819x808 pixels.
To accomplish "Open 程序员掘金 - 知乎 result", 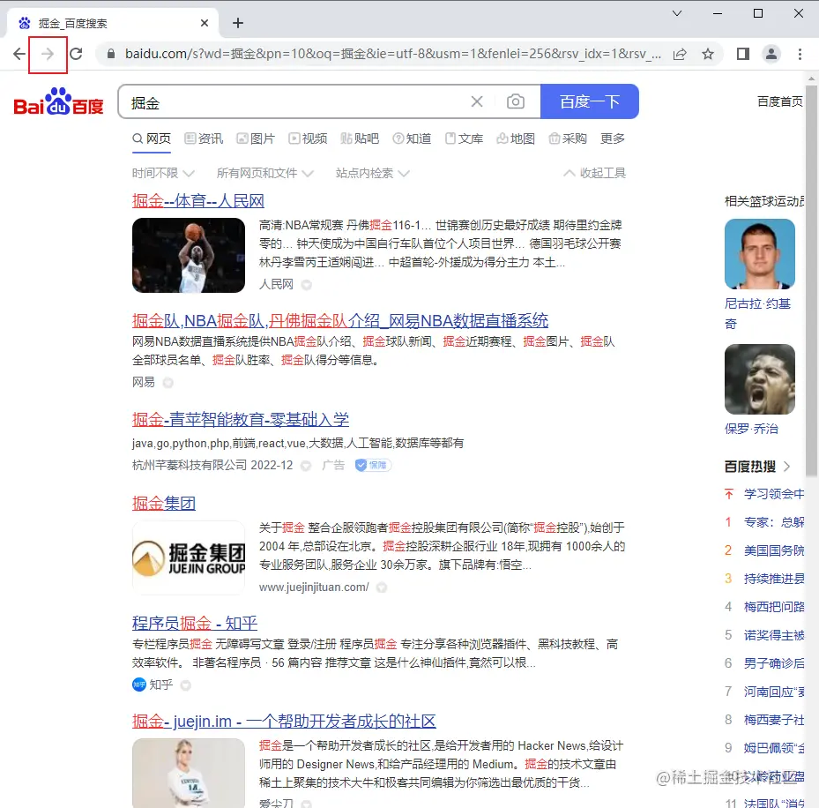I will tap(194, 623).
